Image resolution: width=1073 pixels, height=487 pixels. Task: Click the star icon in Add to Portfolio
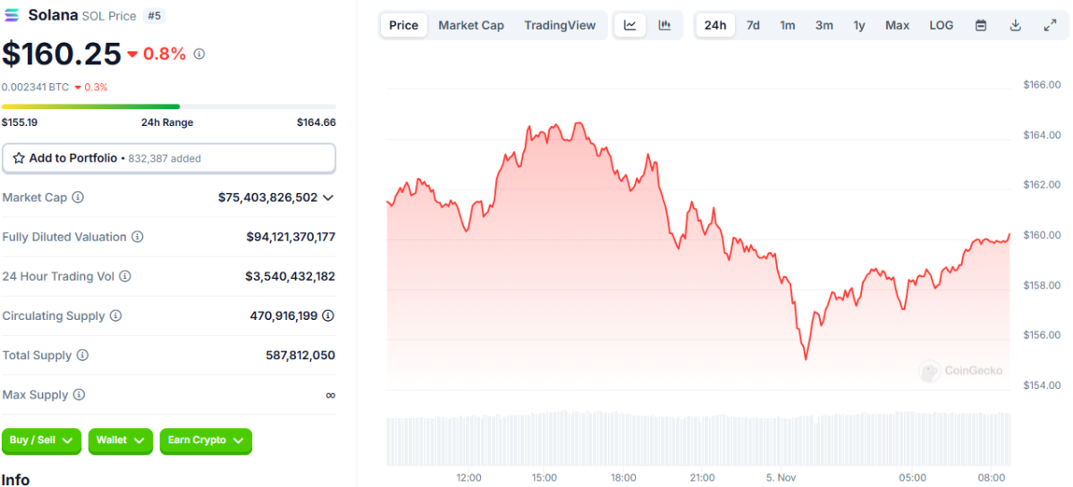click(x=19, y=158)
